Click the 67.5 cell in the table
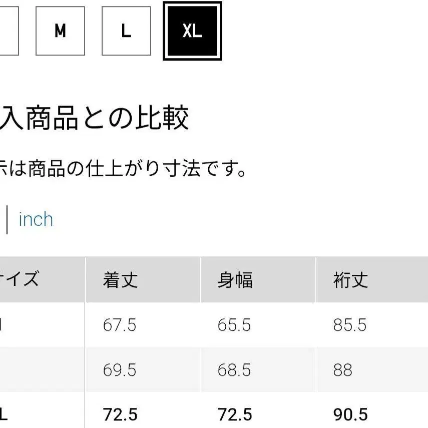Viewport: 428px width, 428px height. click(x=120, y=325)
